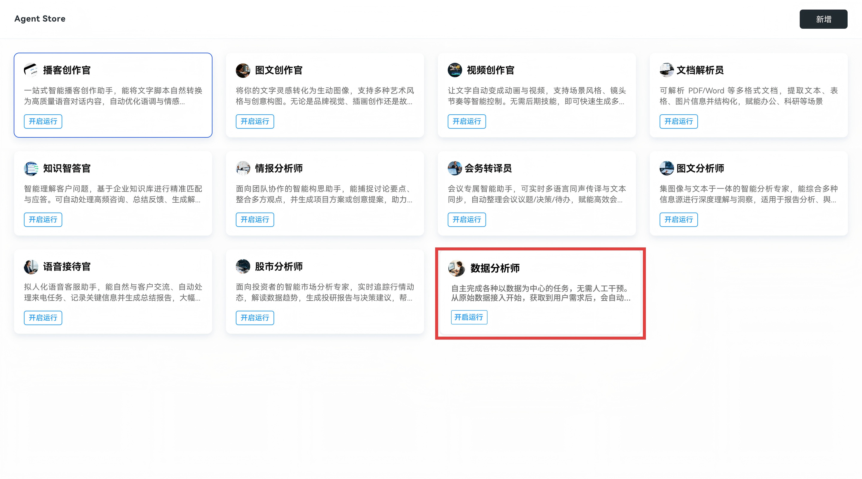Image resolution: width=862 pixels, height=479 pixels.
Task: Start running 文档解析员 agent
Action: (x=678, y=121)
